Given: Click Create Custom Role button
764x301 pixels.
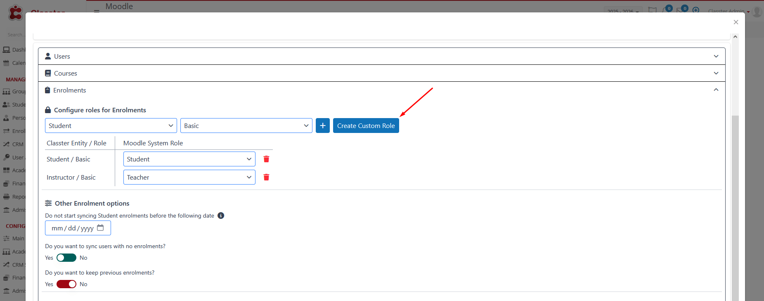Looking at the screenshot, I should click(366, 126).
